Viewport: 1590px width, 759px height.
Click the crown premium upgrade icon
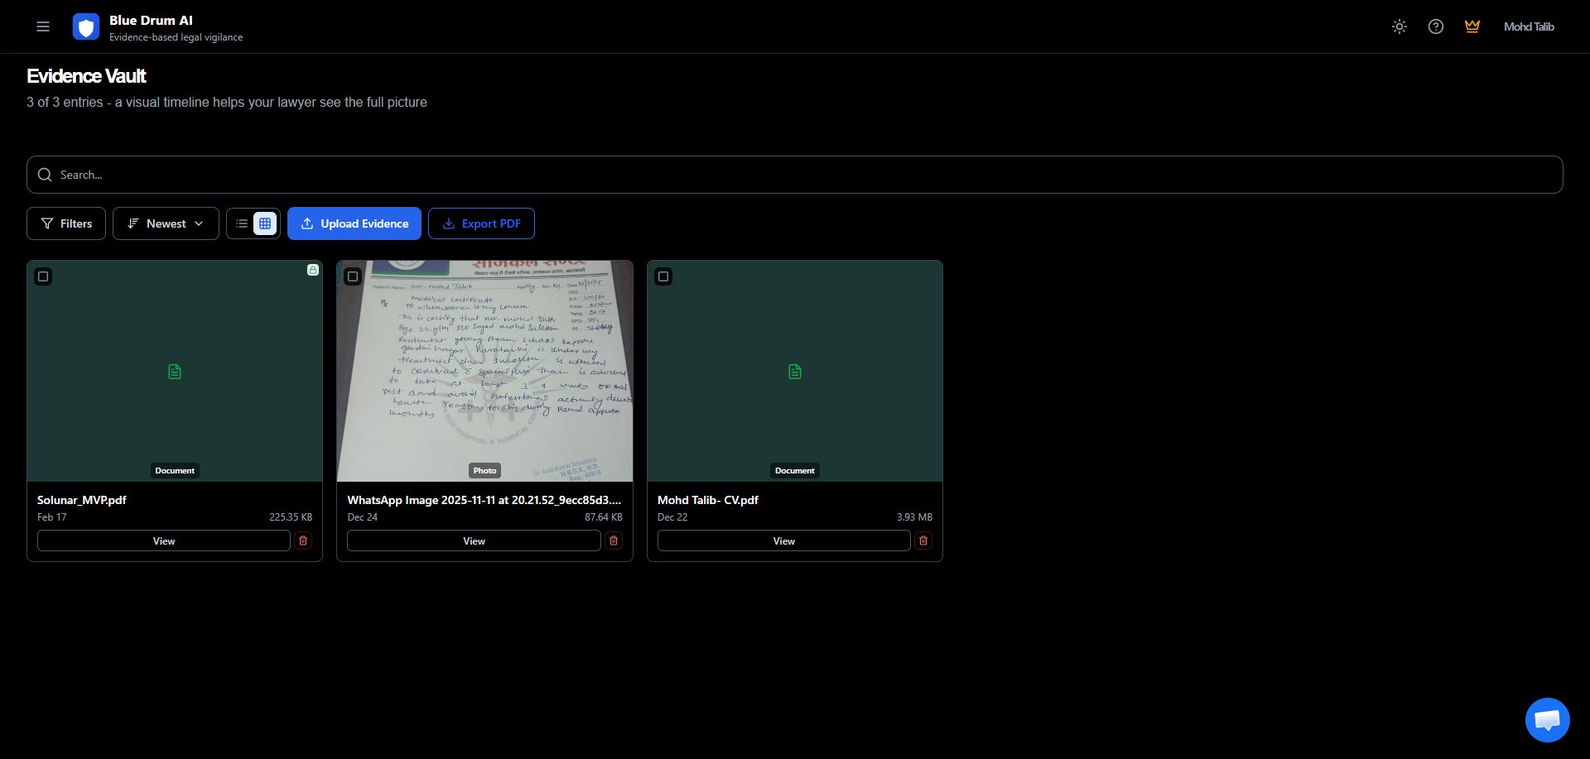tap(1472, 26)
